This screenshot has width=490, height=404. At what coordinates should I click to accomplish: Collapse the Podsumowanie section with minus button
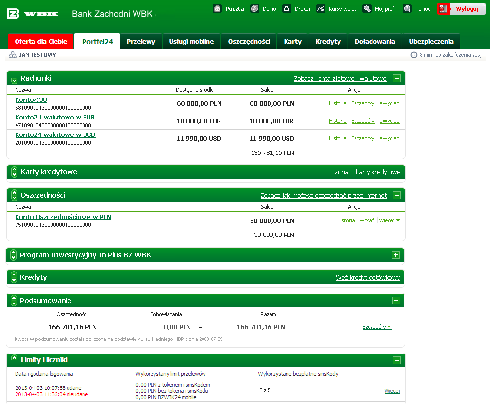(396, 301)
